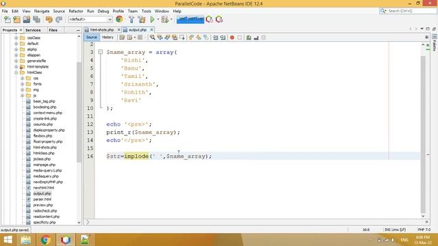Start macro recording red circle icon

(232, 38)
